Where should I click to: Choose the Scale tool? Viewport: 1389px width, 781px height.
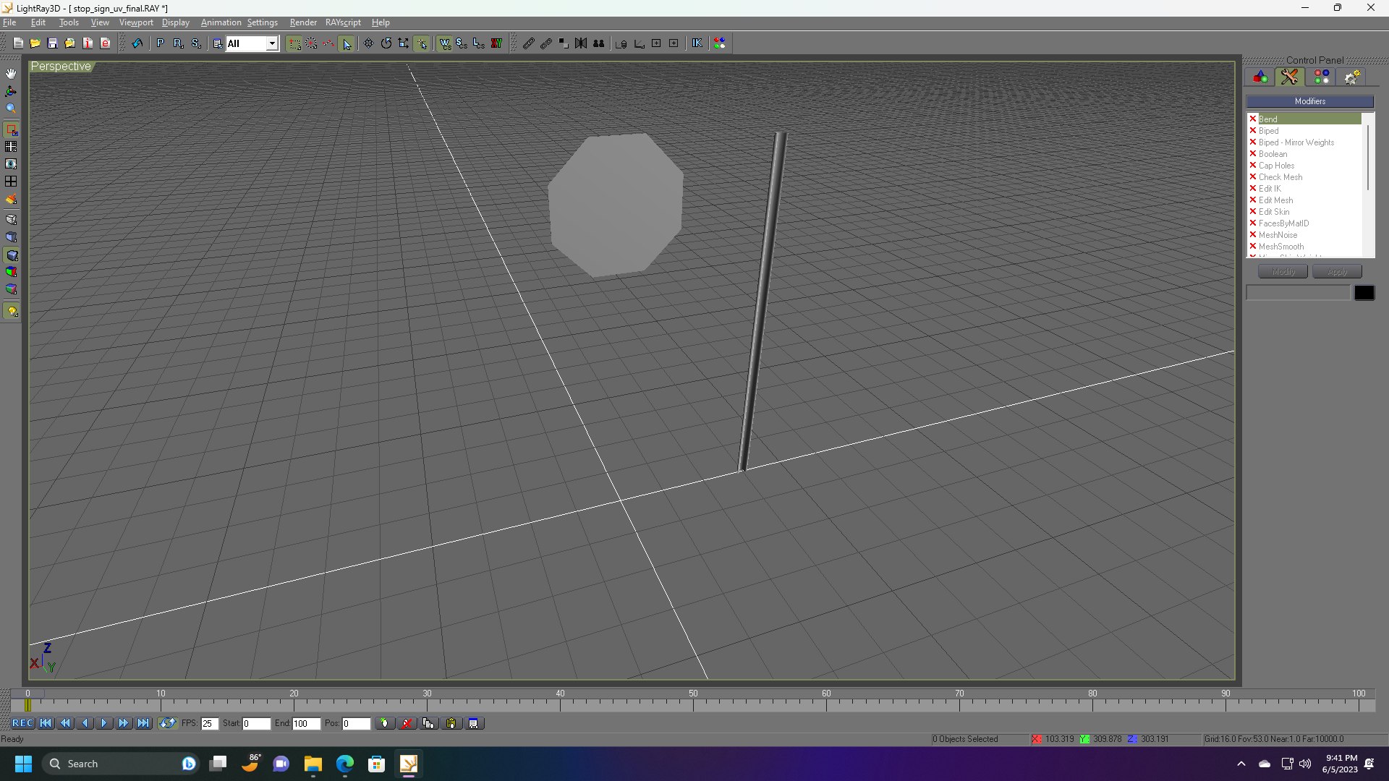pyautogui.click(x=404, y=43)
